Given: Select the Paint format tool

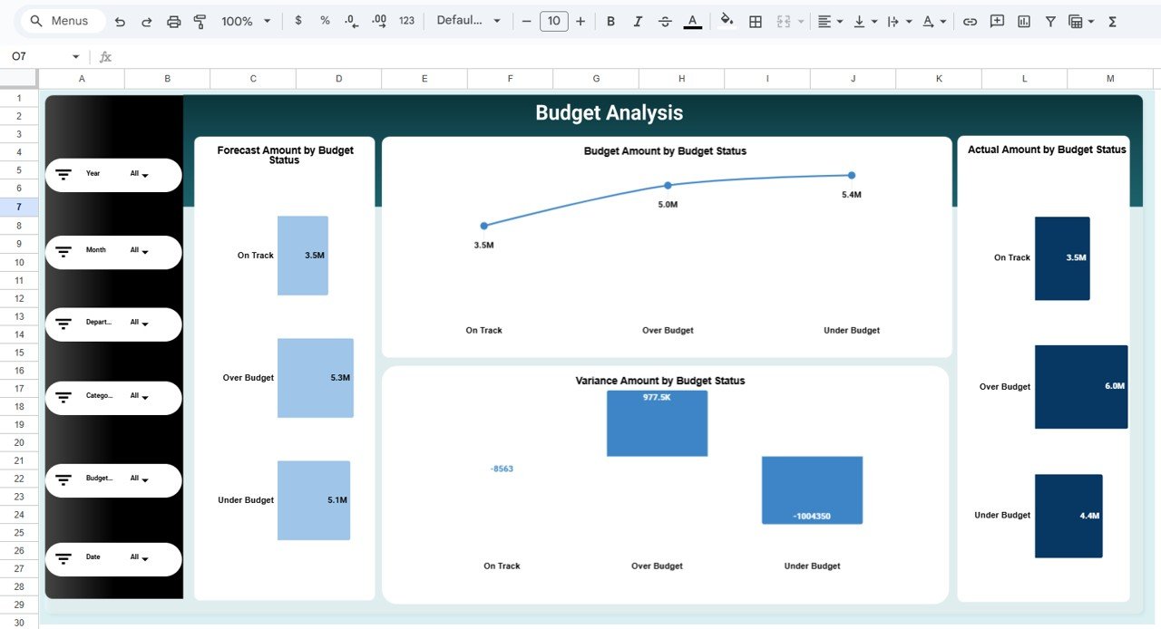Looking at the screenshot, I should coord(200,21).
